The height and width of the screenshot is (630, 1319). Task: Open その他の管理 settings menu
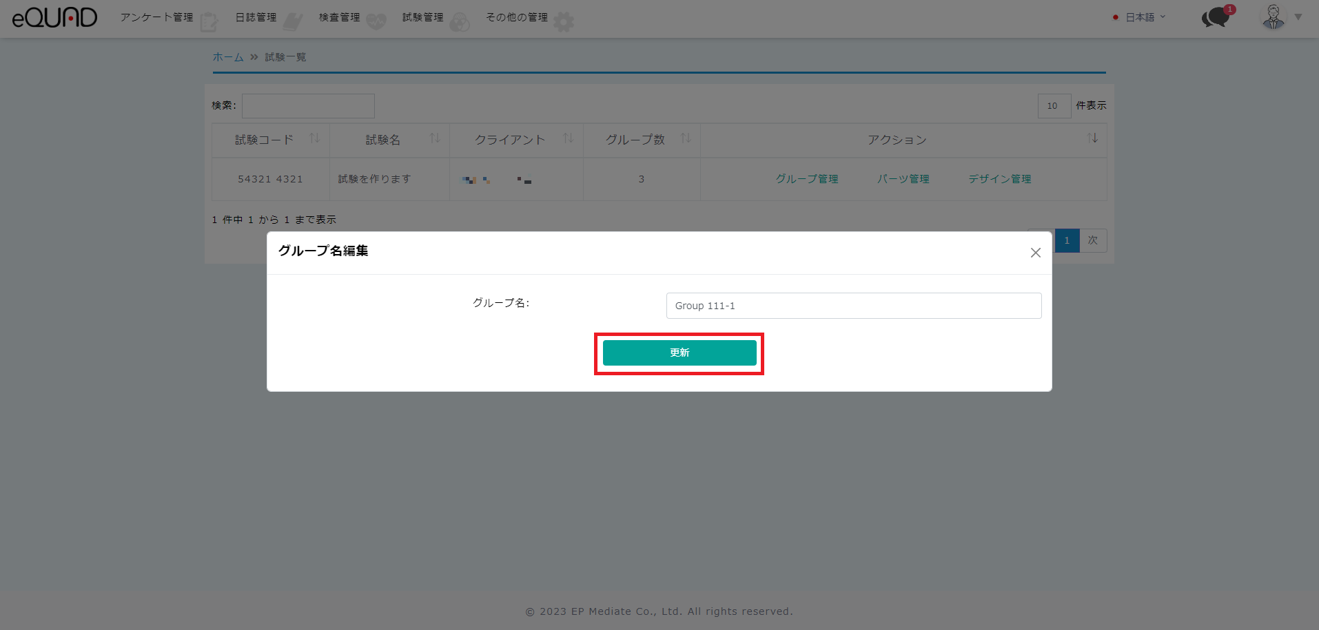(517, 17)
